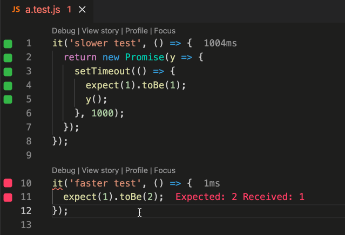Profile the 'faster test' case
This screenshot has width=345, height=235.
136,170
